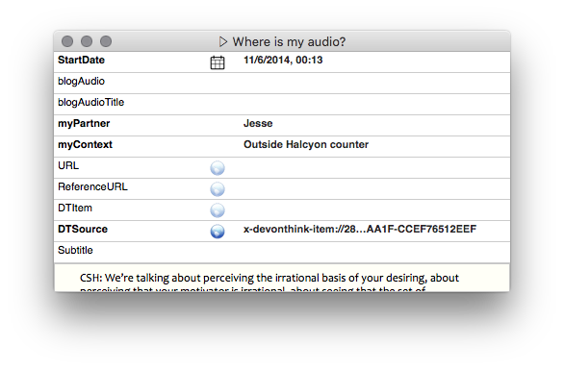Click the globe icon beside DTItem

(x=218, y=210)
